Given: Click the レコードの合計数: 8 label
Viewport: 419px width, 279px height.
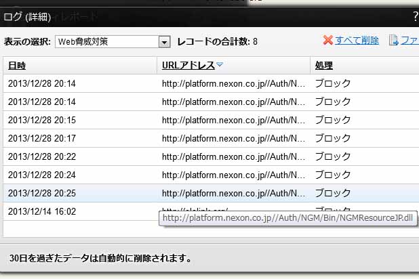Looking at the screenshot, I should [217, 42].
